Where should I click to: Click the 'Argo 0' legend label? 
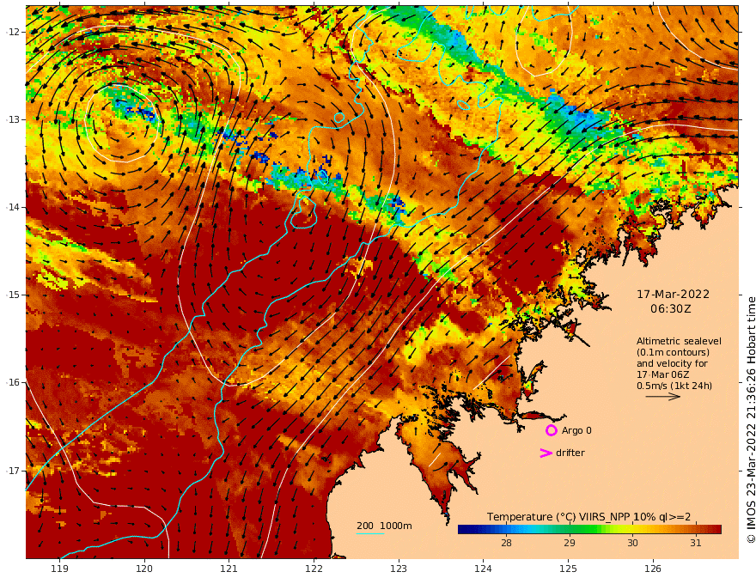click(575, 430)
